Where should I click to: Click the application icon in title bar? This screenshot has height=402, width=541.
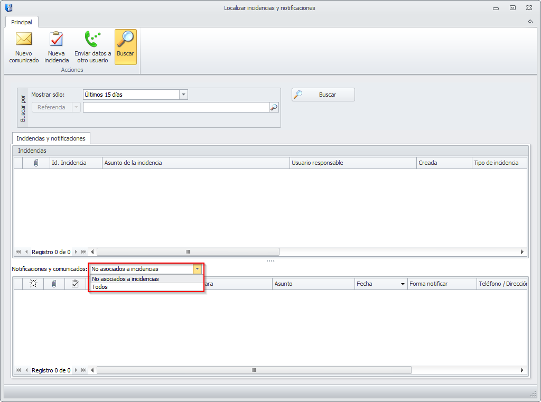(x=9, y=7)
